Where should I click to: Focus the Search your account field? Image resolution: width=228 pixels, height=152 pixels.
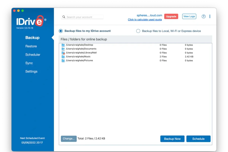point(84,17)
